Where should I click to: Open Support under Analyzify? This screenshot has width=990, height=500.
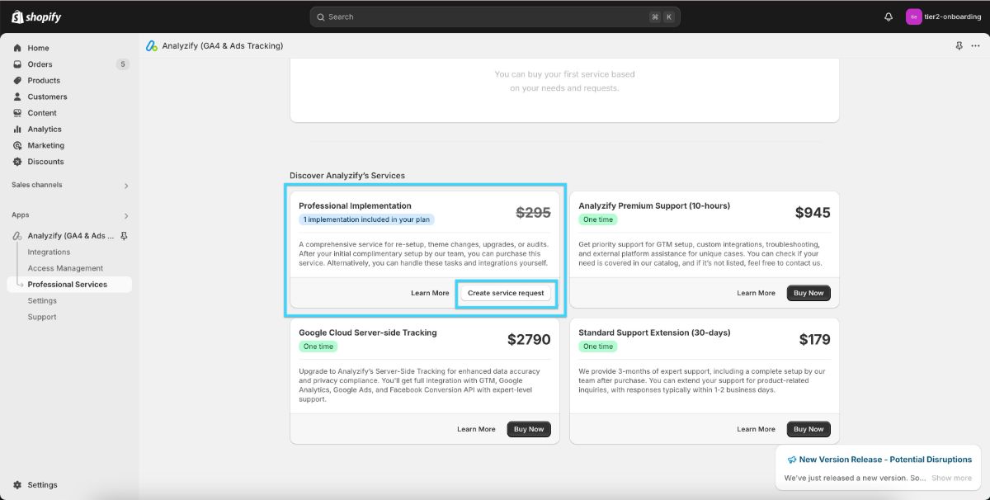pyautogui.click(x=42, y=317)
